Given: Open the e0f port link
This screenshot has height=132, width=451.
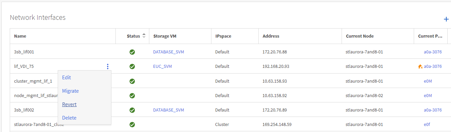Looking at the screenshot, I should tap(427, 125).
